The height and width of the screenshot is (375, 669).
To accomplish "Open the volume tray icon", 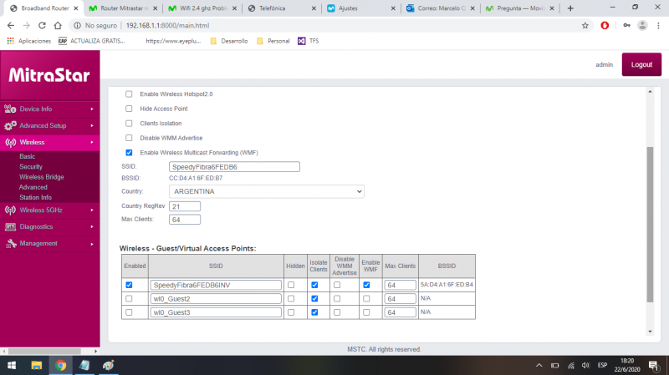I will tap(586, 365).
